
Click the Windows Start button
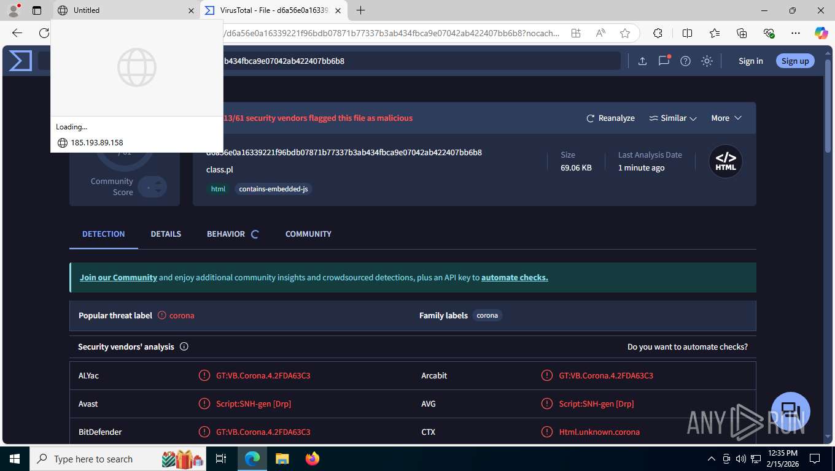[x=14, y=459]
